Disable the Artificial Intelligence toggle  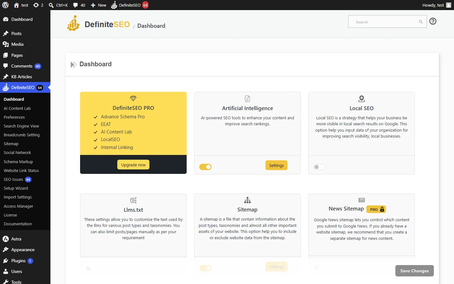coord(205,167)
